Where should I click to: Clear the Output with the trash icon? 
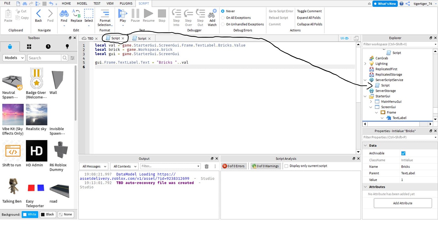[207, 166]
